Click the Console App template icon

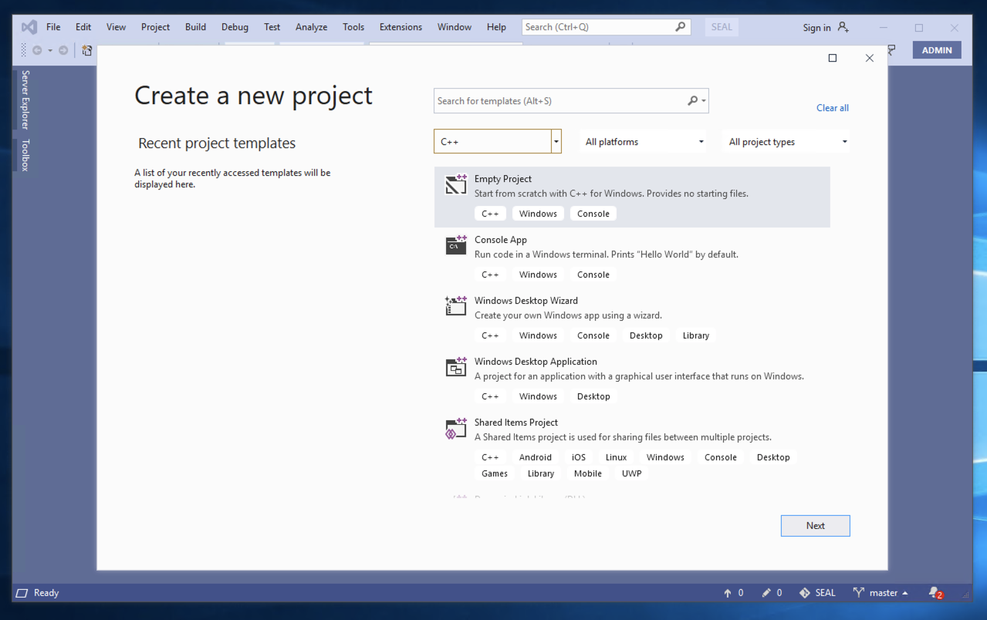tap(456, 245)
